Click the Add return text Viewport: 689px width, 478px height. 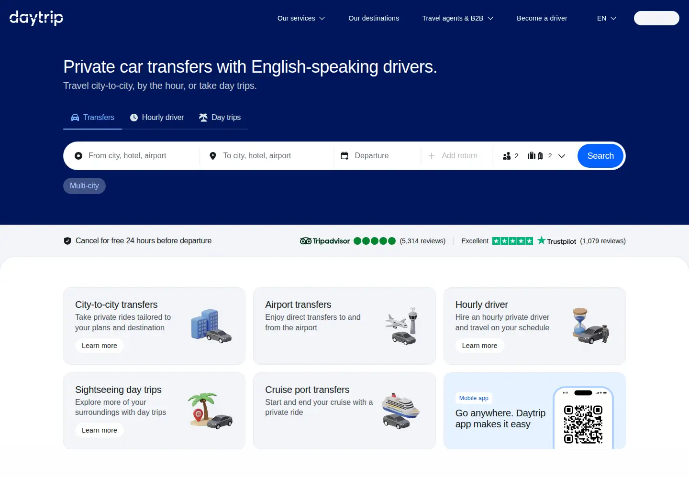click(x=459, y=156)
